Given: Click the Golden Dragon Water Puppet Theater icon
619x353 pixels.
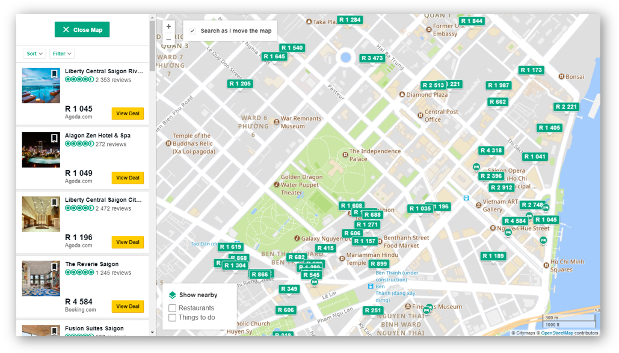Looking at the screenshot, I should point(276,184).
